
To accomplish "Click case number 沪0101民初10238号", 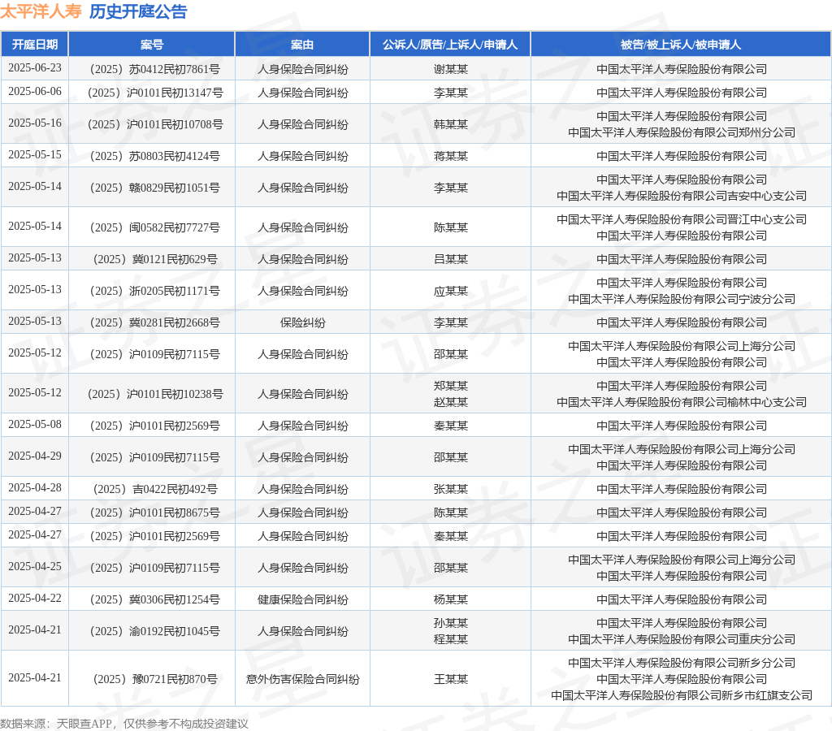I will [155, 394].
